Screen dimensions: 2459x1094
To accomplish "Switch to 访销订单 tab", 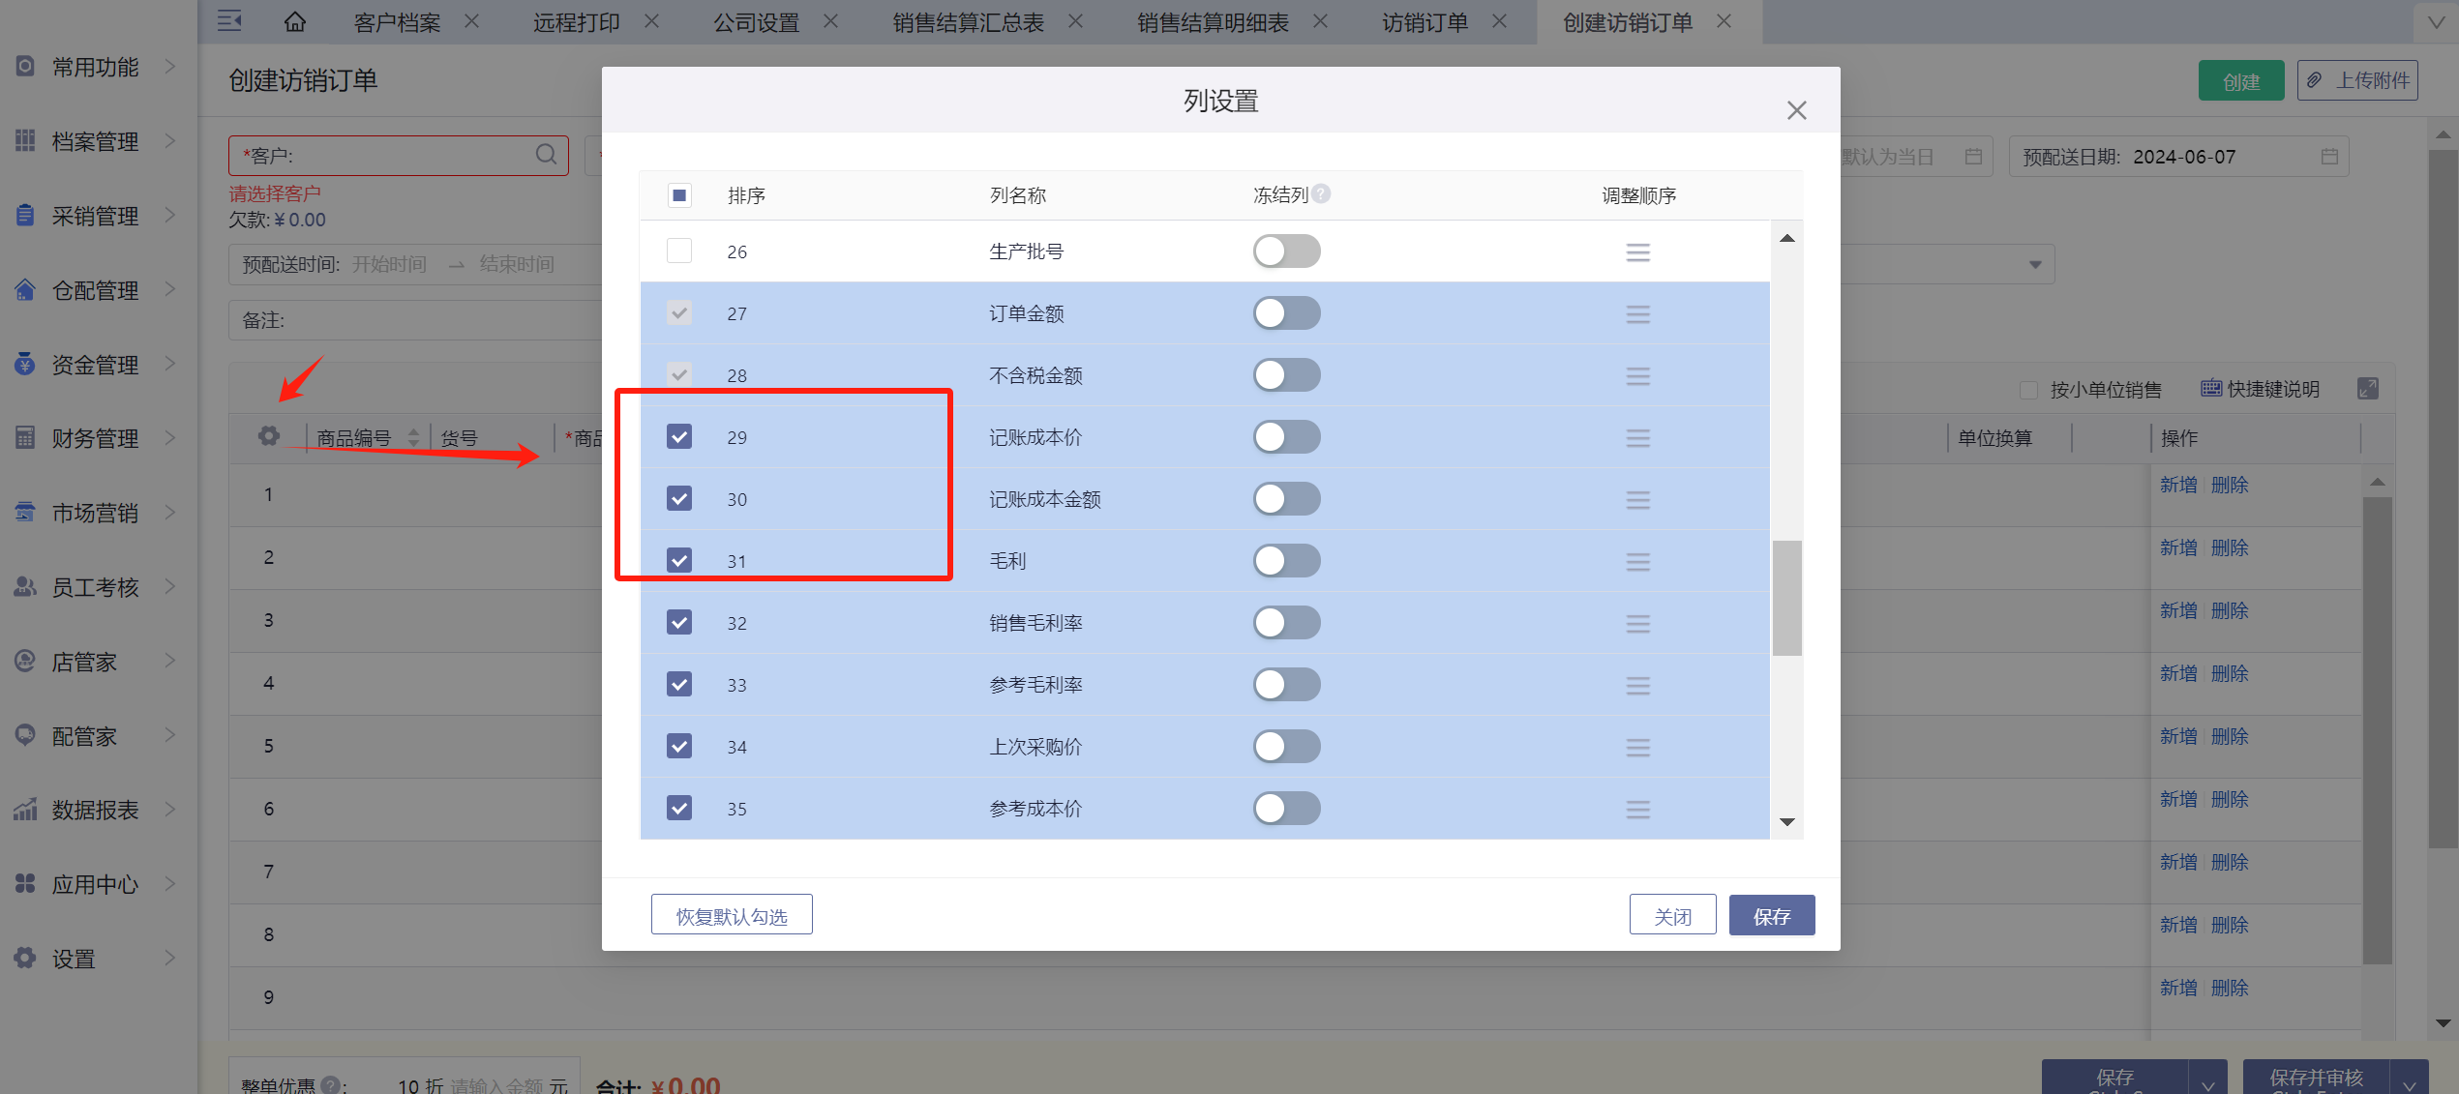I will coord(1424,22).
